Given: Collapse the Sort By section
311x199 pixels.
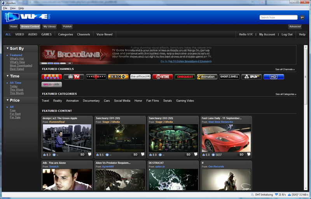Looking at the screenshot, I should coord(7,48).
